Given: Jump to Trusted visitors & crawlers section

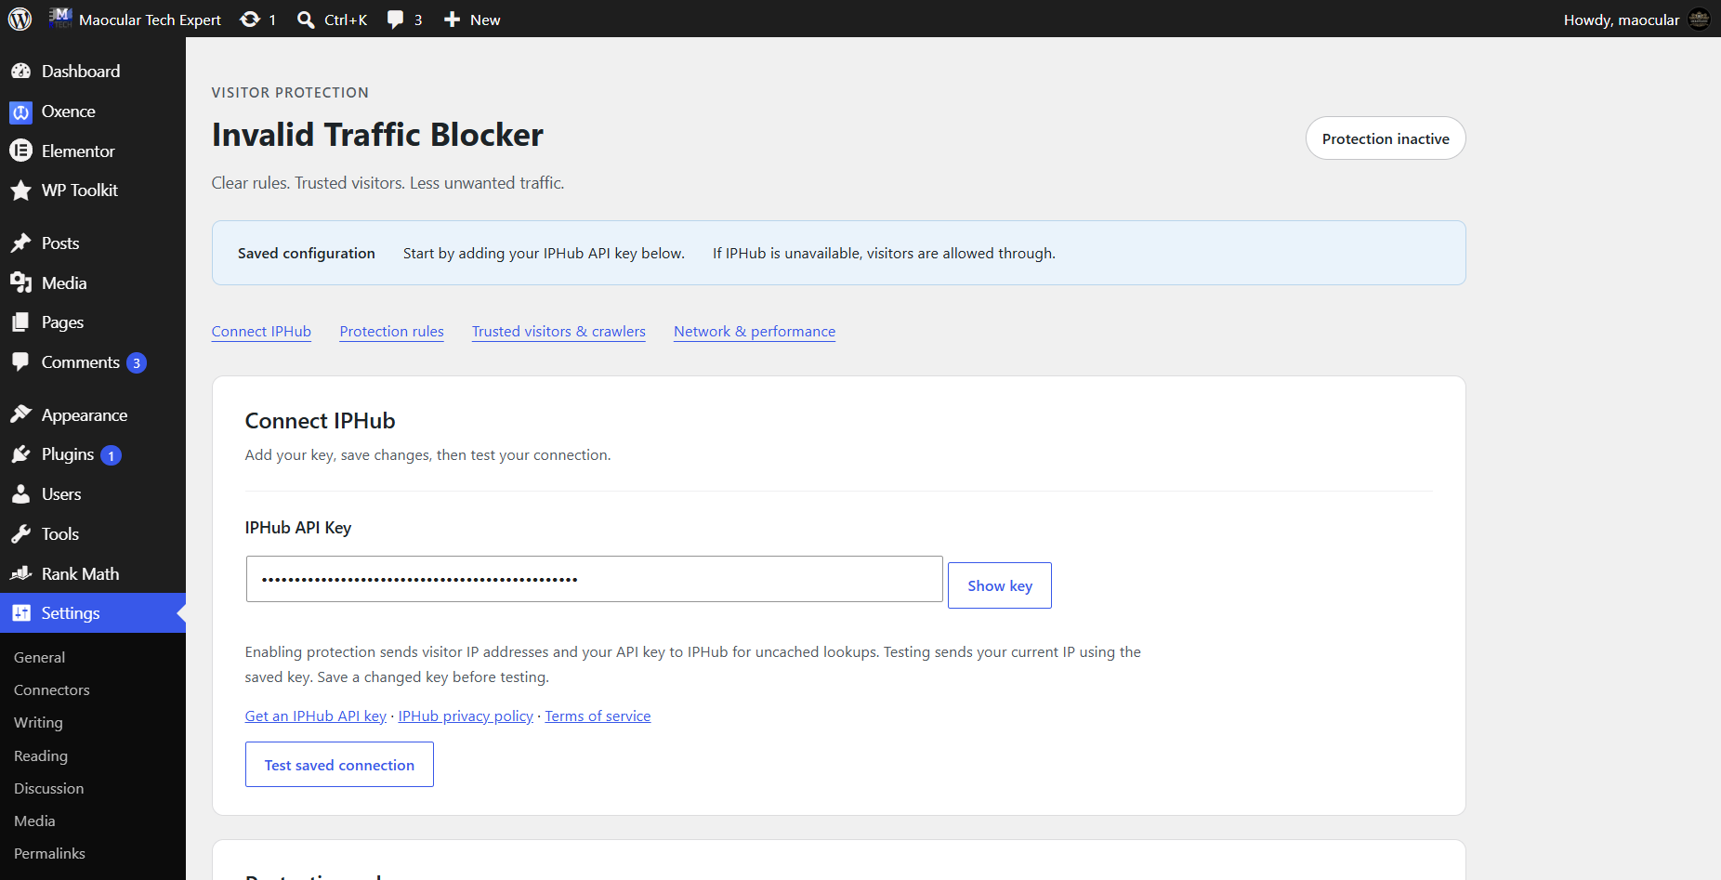Looking at the screenshot, I should [558, 332].
